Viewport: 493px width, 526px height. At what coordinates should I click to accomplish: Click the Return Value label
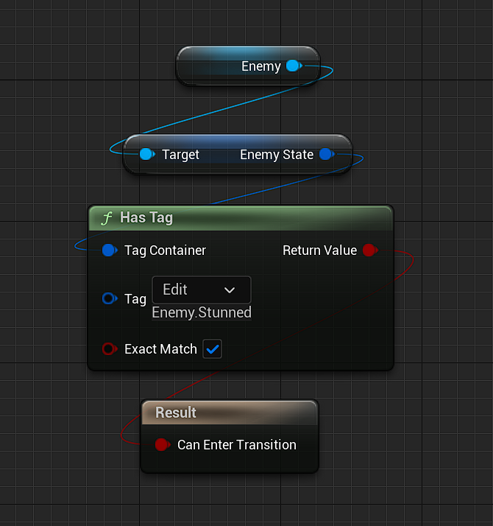[320, 250]
